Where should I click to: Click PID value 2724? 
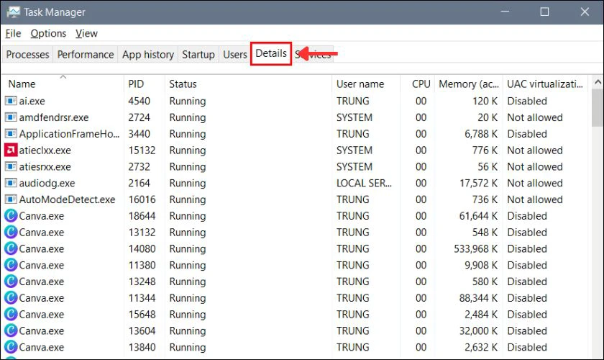coord(139,117)
